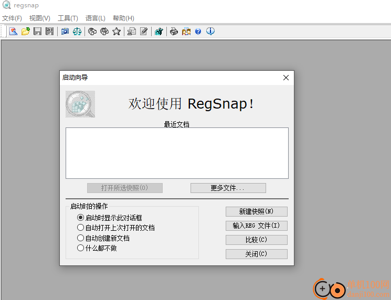Click the RegSnap magnifier logo in wizard
The width and height of the screenshot is (391, 300).
click(80, 104)
